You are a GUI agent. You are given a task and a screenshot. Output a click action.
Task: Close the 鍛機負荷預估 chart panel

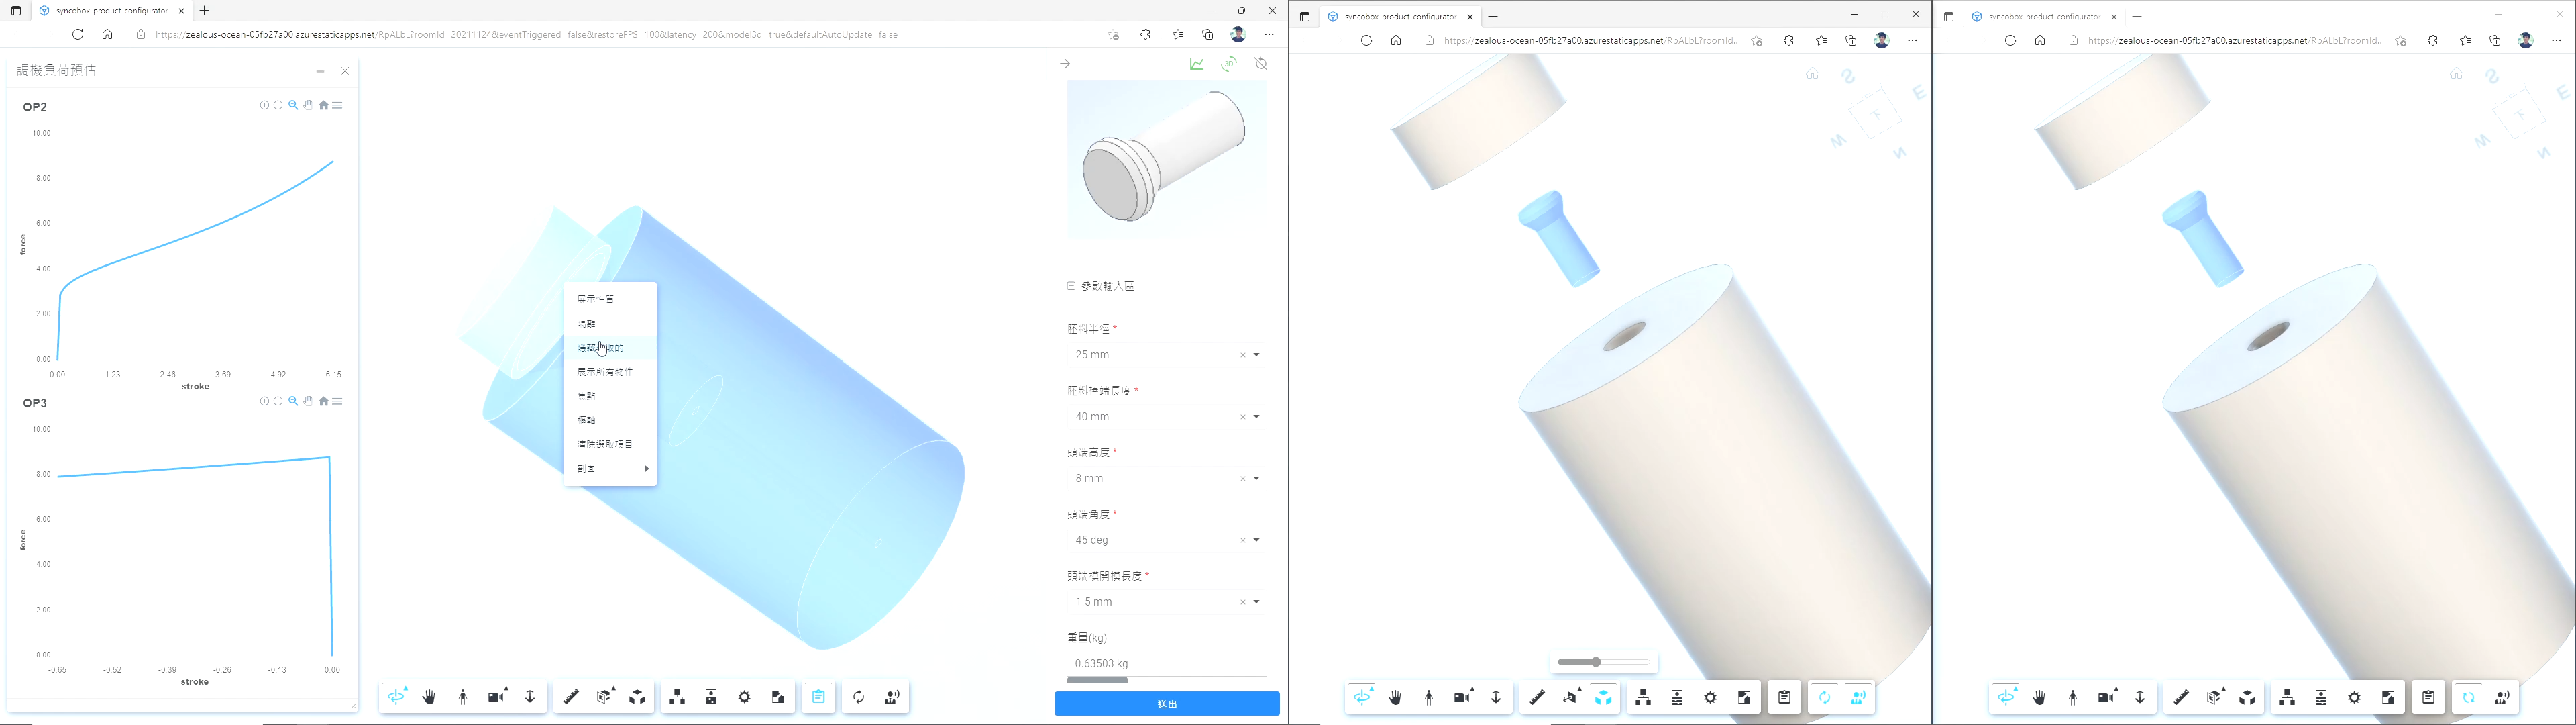pos(345,71)
